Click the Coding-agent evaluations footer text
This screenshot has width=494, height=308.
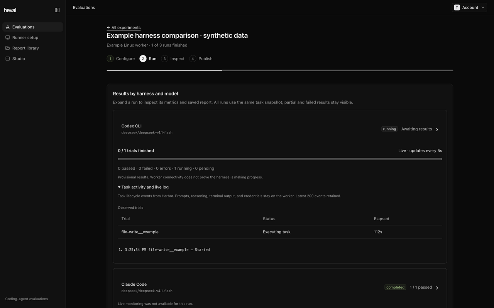pyautogui.click(x=27, y=299)
